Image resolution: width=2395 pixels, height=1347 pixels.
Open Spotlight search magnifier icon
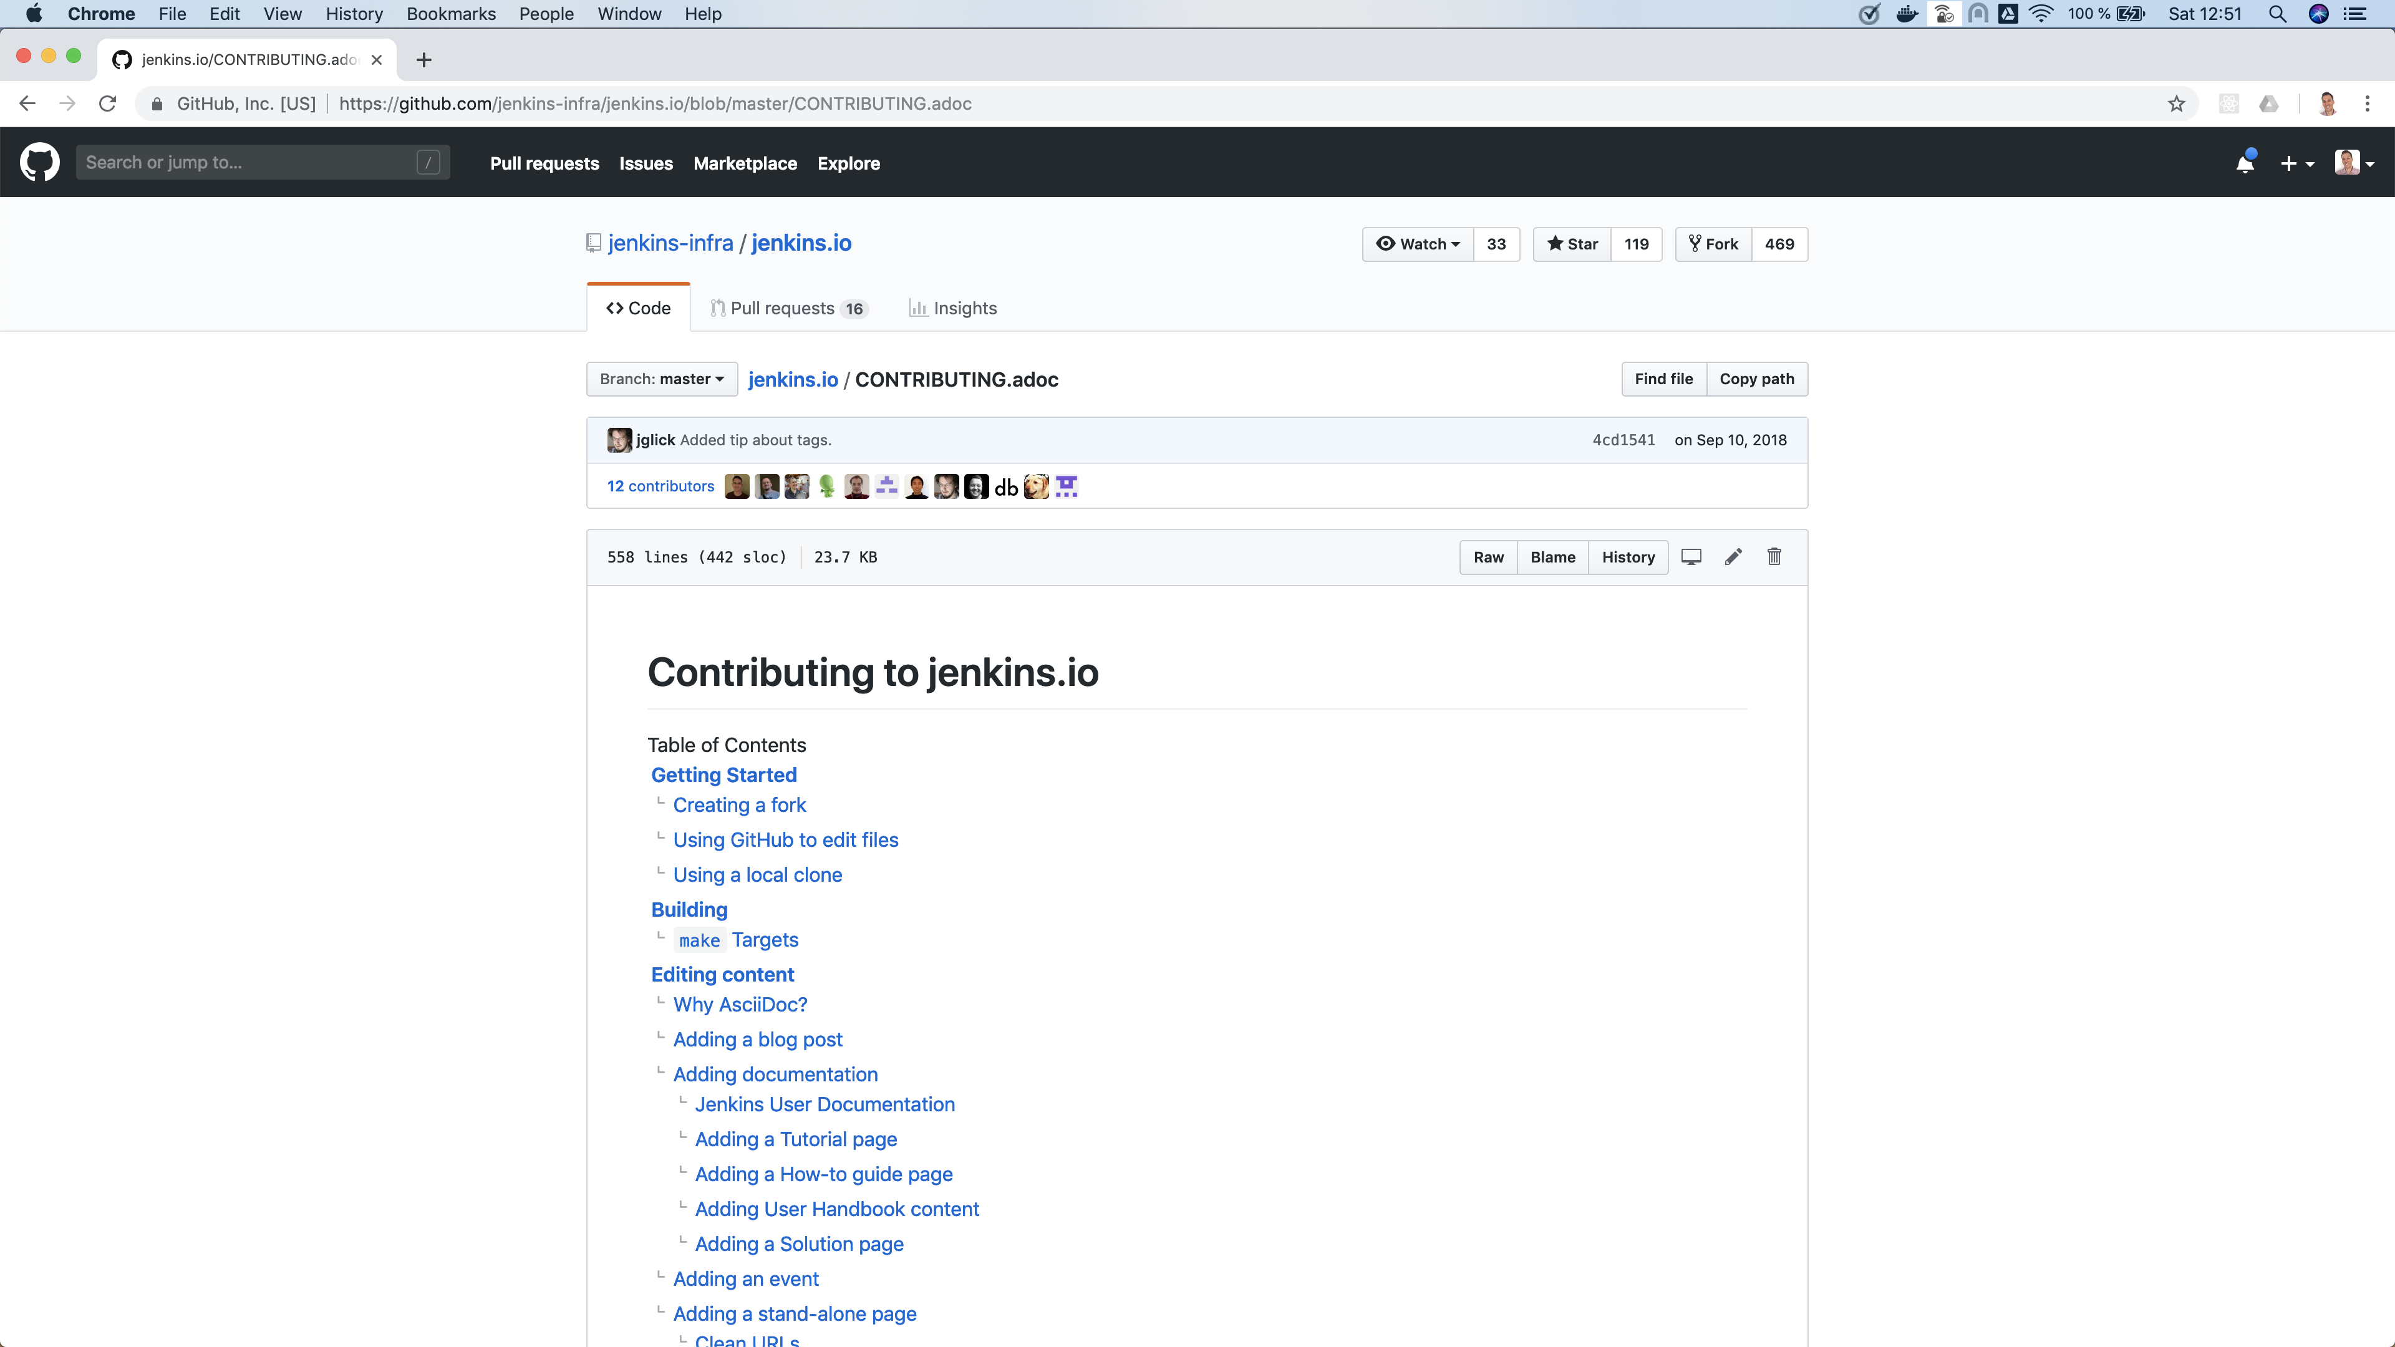click(2278, 14)
